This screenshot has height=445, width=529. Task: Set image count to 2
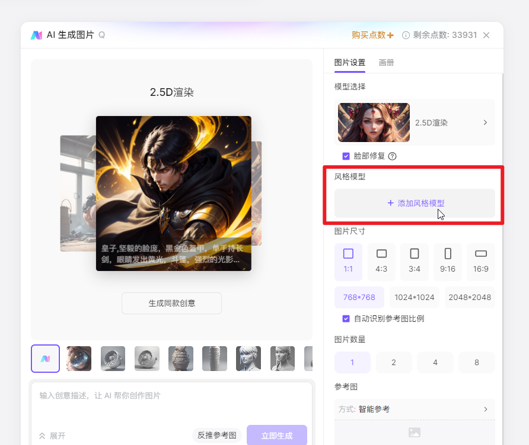(394, 362)
